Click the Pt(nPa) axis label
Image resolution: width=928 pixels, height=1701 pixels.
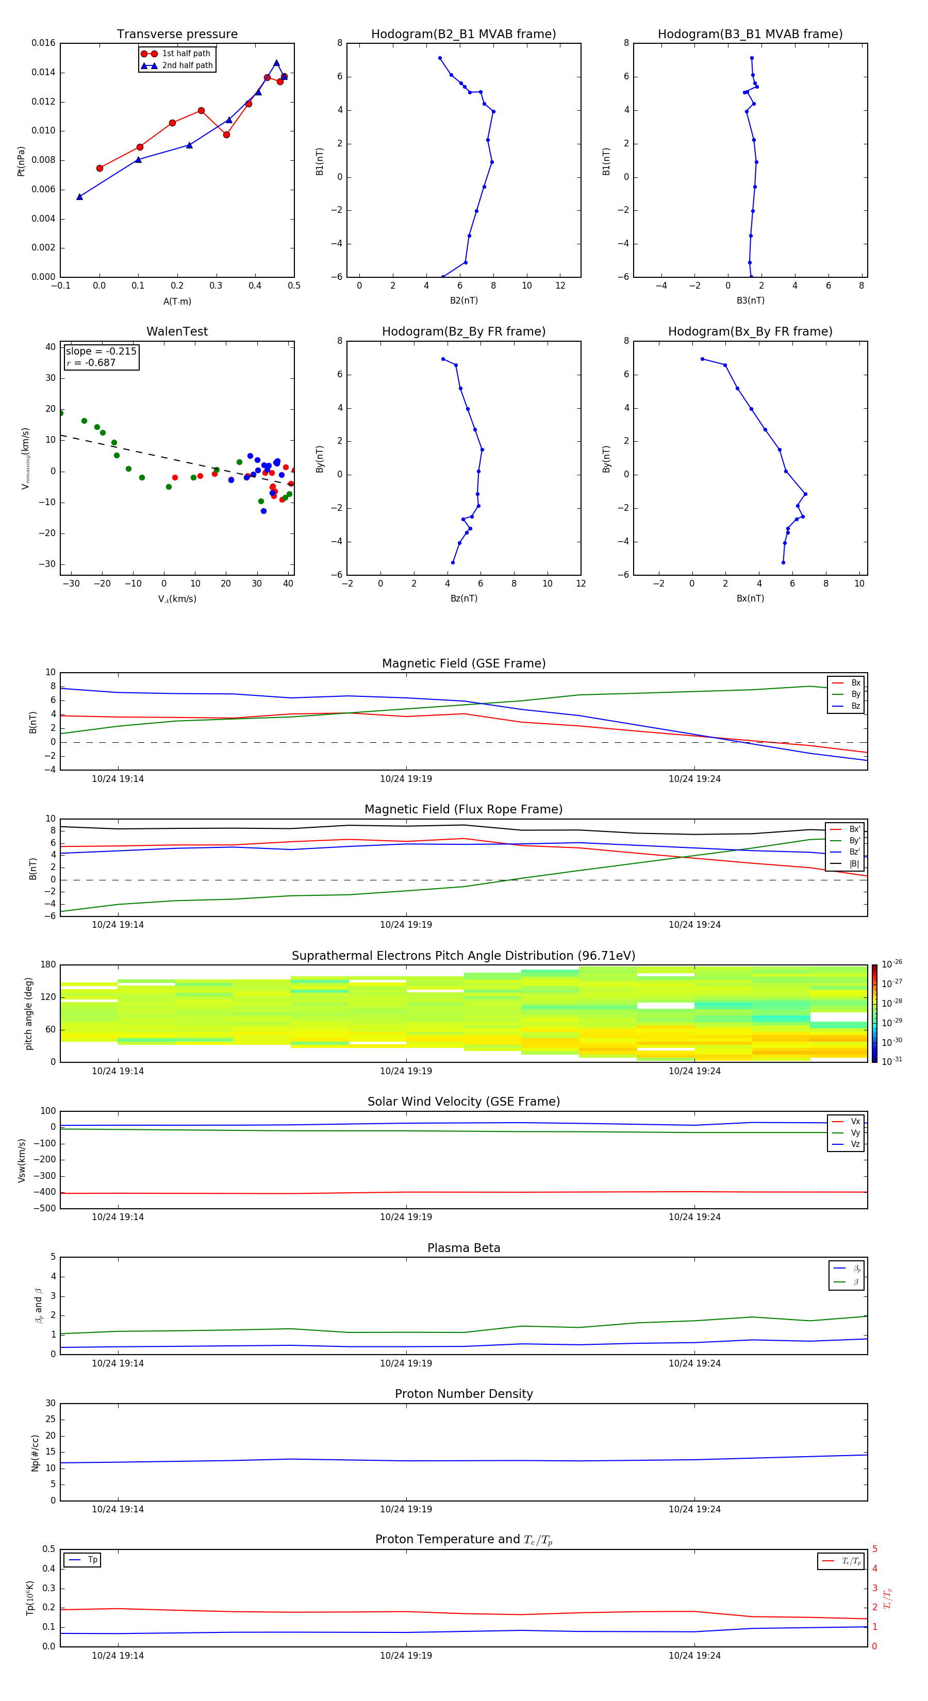[21, 160]
